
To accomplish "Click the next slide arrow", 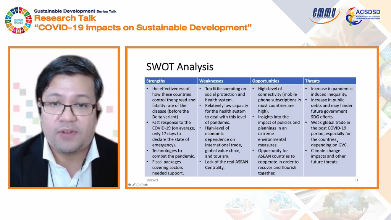I will pos(146,184).
